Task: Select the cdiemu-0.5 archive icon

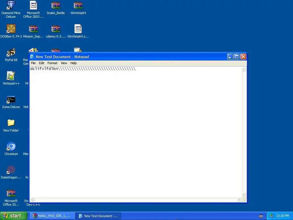Action: click(x=56, y=31)
